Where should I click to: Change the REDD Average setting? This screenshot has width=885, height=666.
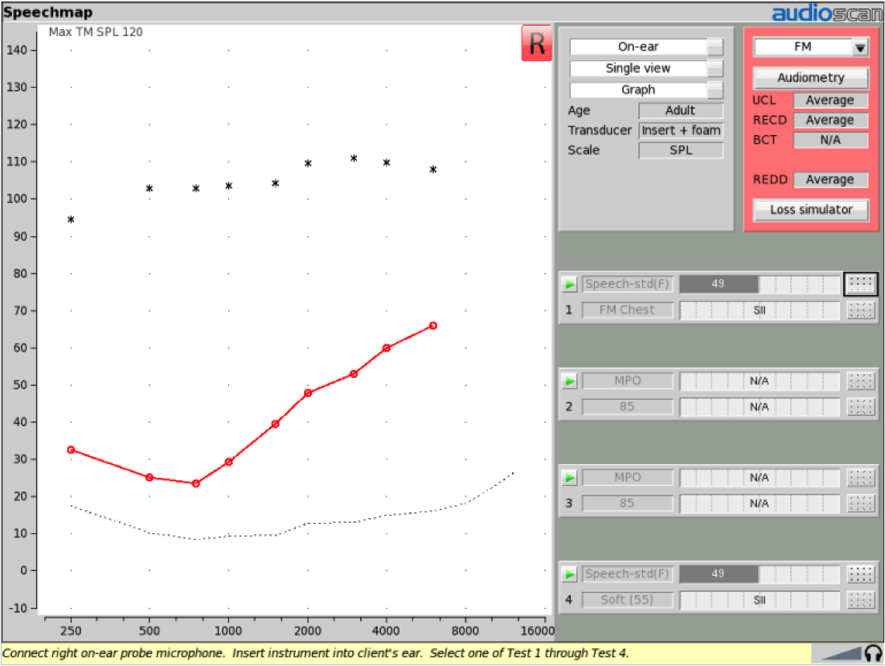(830, 179)
